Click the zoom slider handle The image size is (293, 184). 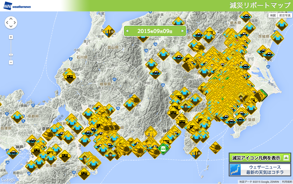(11, 54)
